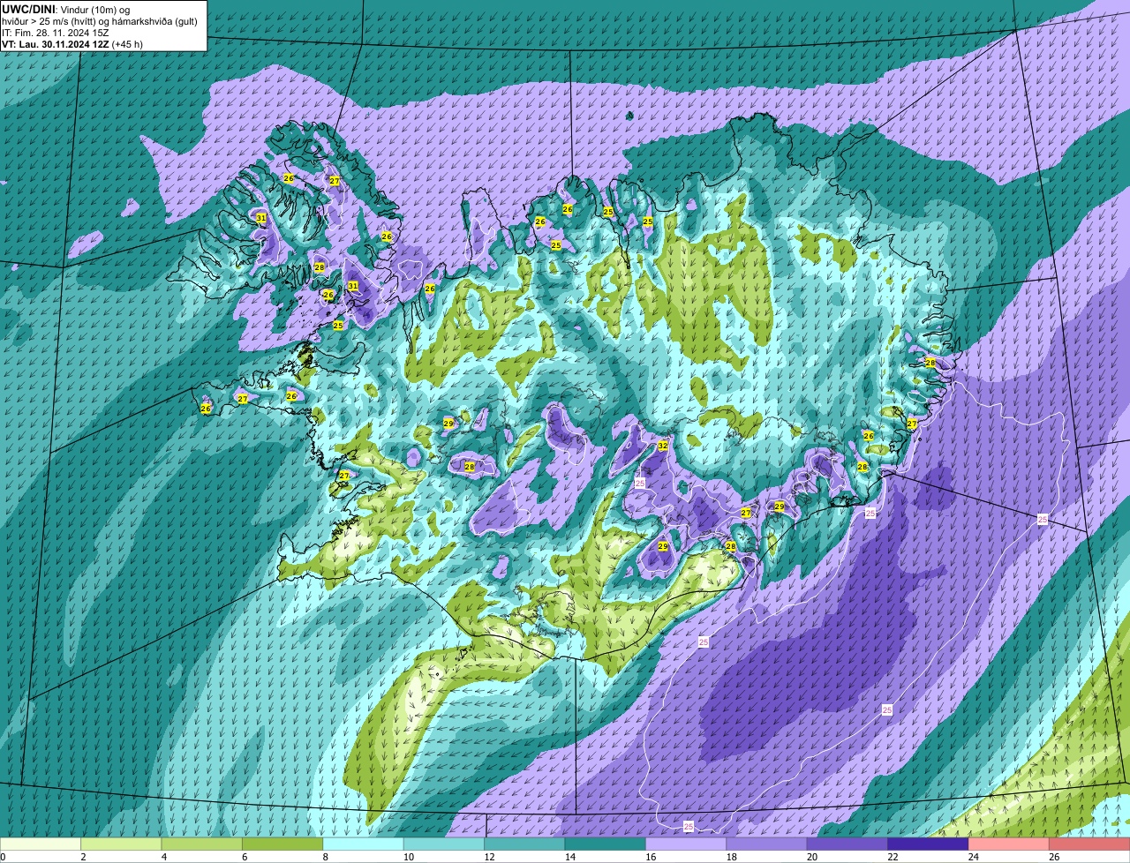This screenshot has height=863, width=1130.
Task: Select the dark teal 14–16 m/s legend swatch
Action: coord(606,844)
